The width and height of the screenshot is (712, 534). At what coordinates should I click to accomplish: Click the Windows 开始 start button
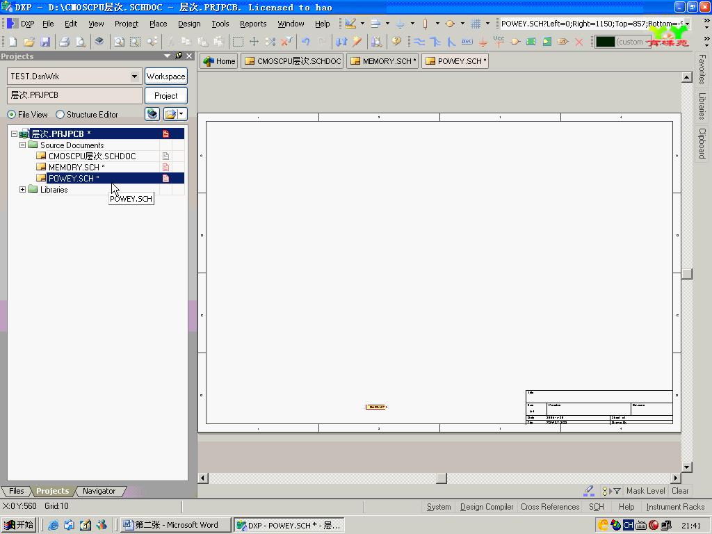point(19,525)
